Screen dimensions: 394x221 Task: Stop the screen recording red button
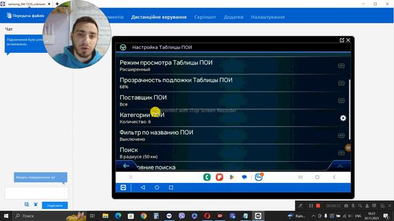pyautogui.click(x=318, y=206)
